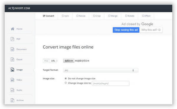Click the width x height input field

111,83
